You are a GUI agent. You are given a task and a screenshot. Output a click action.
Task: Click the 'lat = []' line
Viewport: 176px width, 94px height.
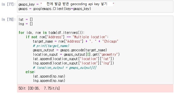click(x=26, y=20)
